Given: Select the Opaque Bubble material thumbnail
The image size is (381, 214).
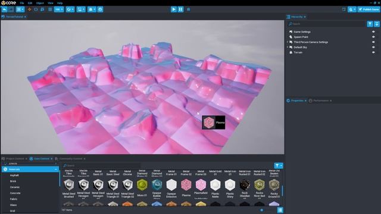Looking at the screenshot, I should coord(157,185).
